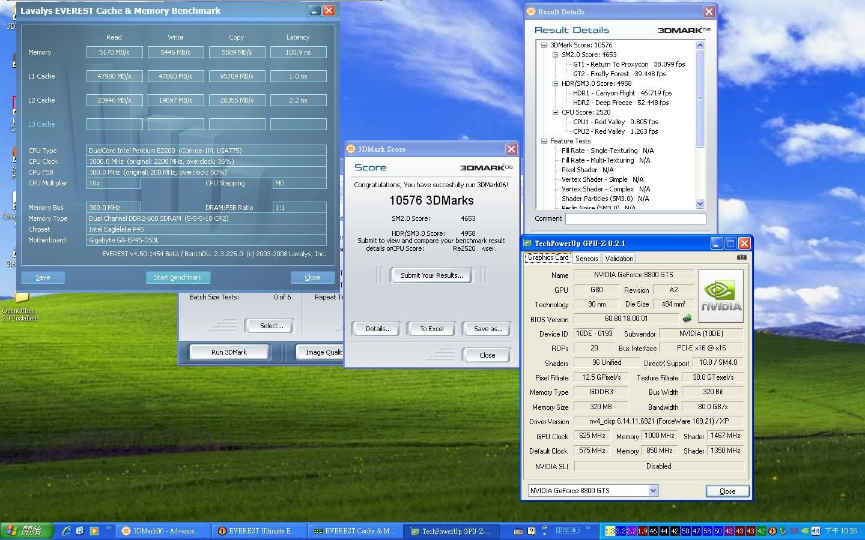
Task: Click the Driver Version field in GPU-Z
Action: coord(659,421)
